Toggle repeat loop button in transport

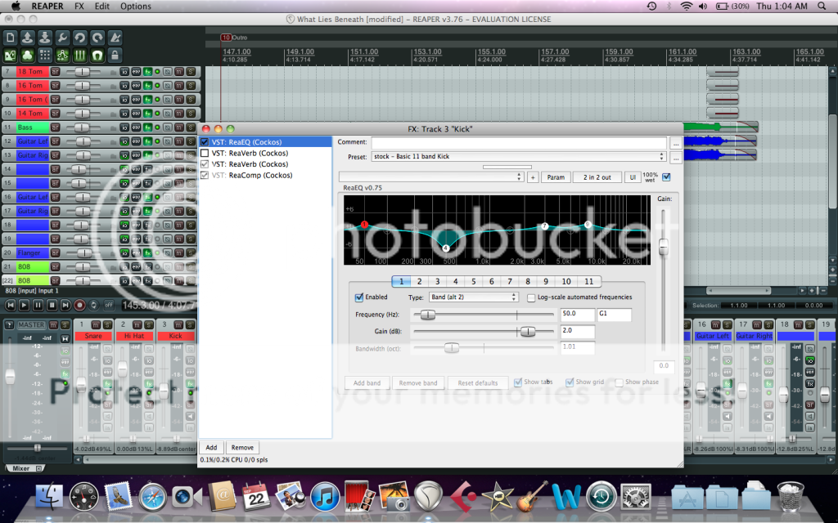click(x=93, y=306)
